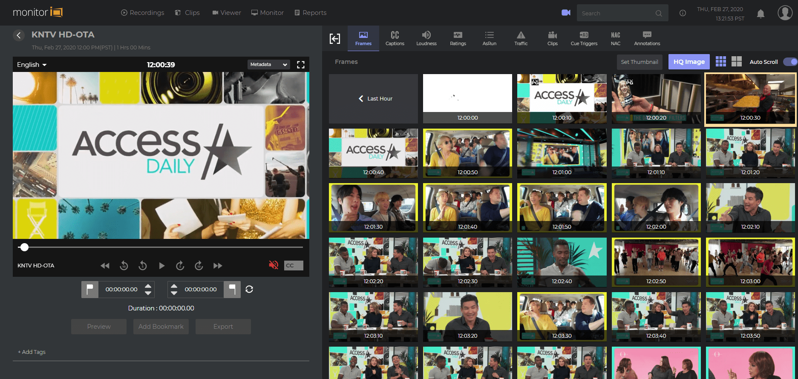This screenshot has width=798, height=379.
Task: Open the Monitor menu
Action: pyautogui.click(x=267, y=13)
